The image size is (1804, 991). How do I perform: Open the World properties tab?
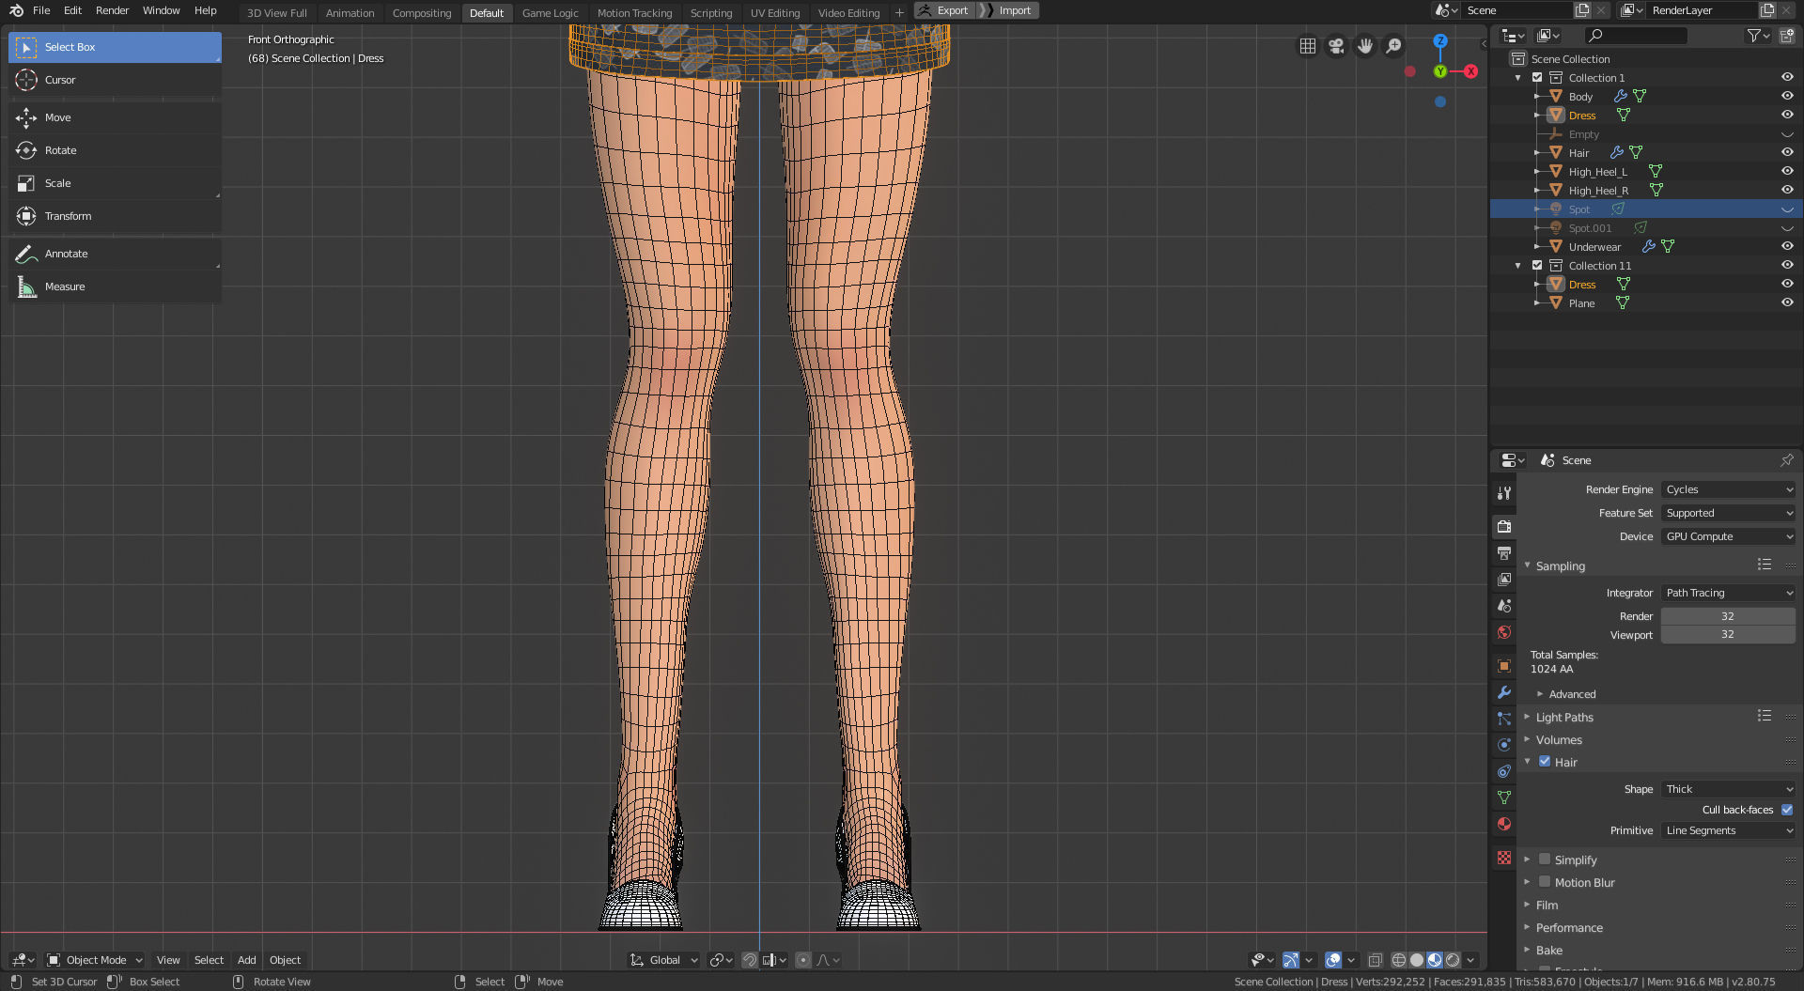point(1504,632)
